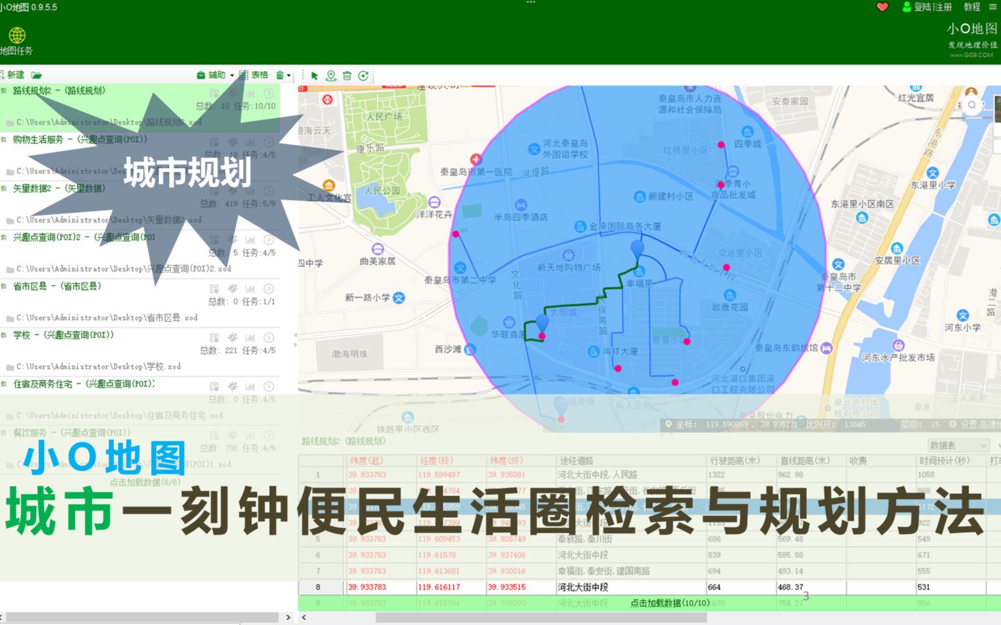Screen dimensions: 1001x625
Task: Click bar chart icon in 省市区县 row
Action: [250, 289]
